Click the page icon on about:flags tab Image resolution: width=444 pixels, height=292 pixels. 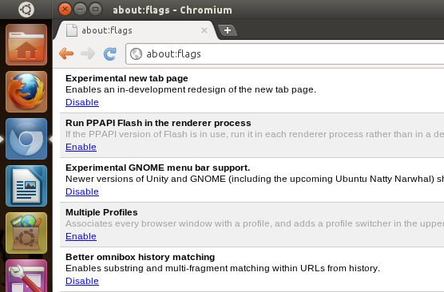(72, 30)
